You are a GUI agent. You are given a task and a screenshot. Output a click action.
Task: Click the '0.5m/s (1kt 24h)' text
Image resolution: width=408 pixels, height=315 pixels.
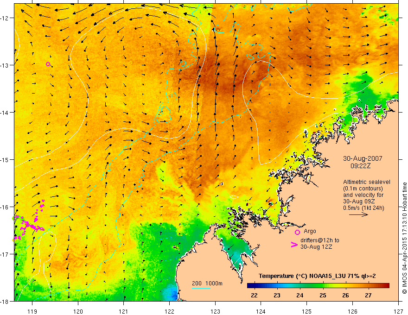[x=363, y=208]
